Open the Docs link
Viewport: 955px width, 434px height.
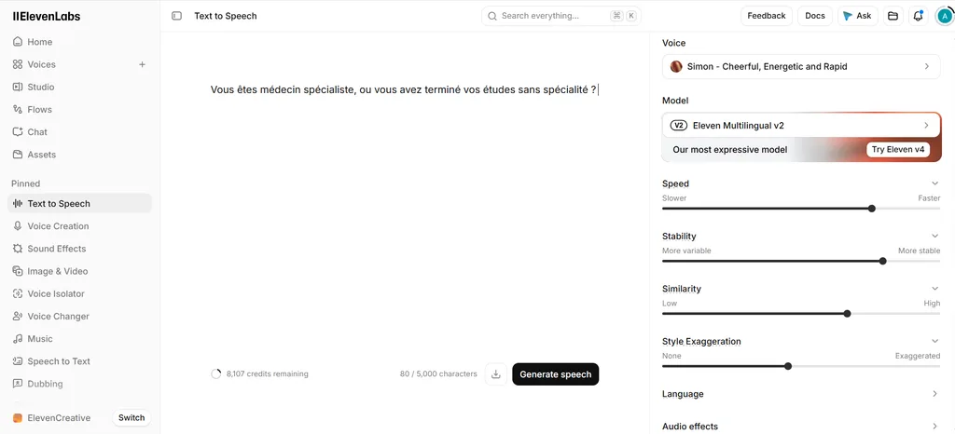tap(815, 16)
